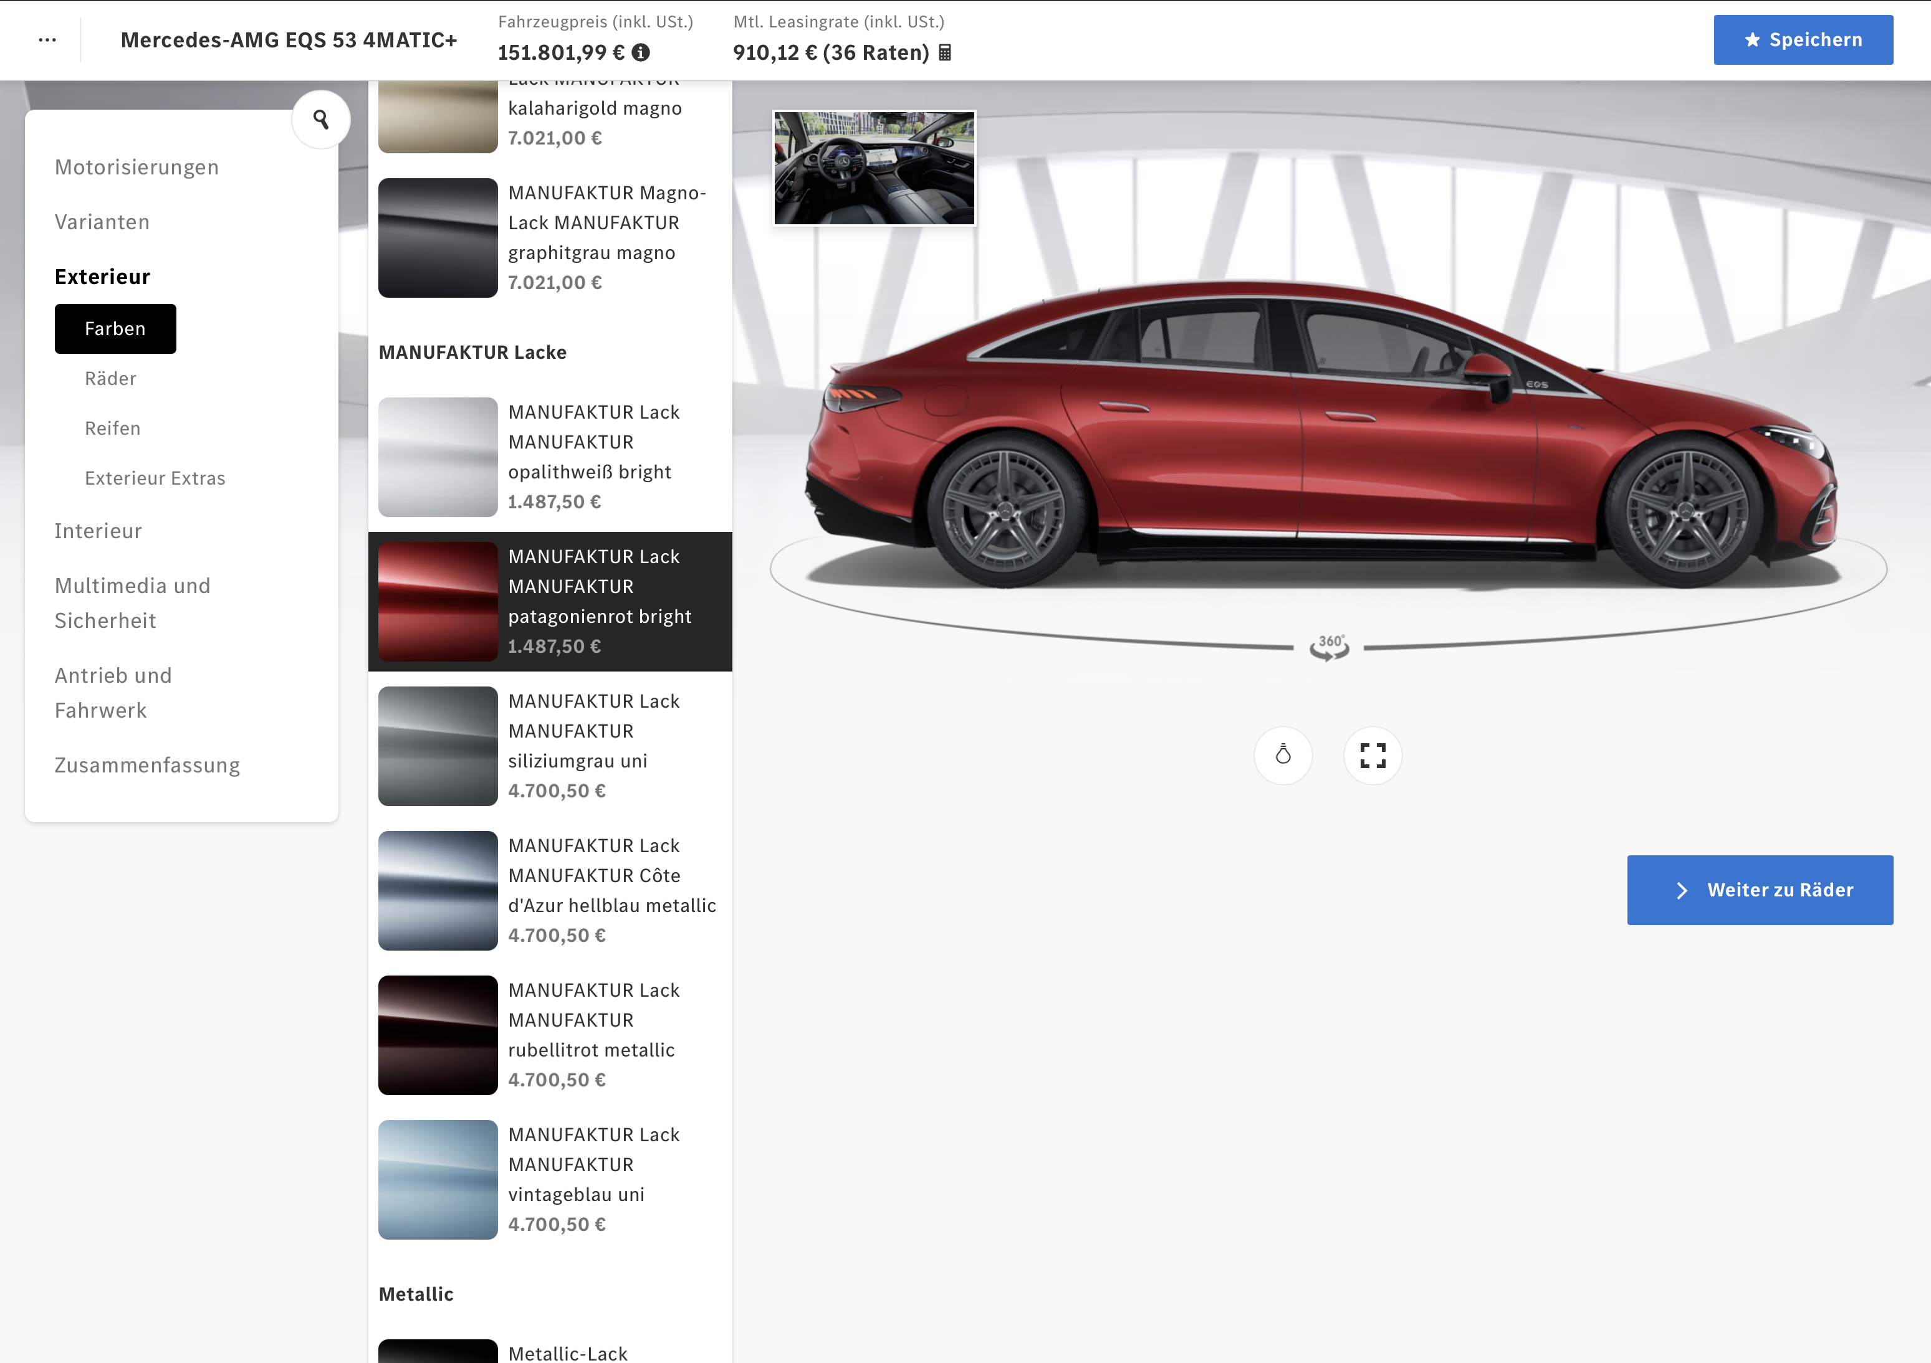Select siliziumgrau uni paint option
The height and width of the screenshot is (1363, 1931).
(438, 746)
